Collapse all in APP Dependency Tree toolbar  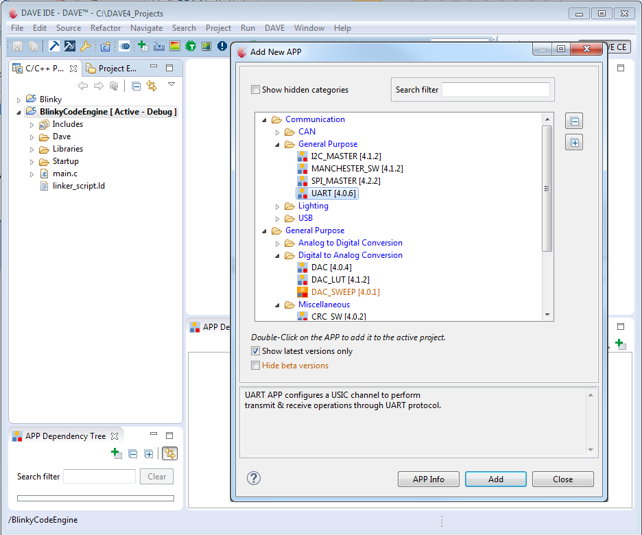(x=132, y=453)
